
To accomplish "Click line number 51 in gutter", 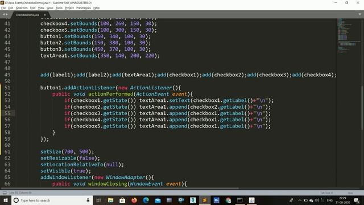I will click(x=7, y=88).
